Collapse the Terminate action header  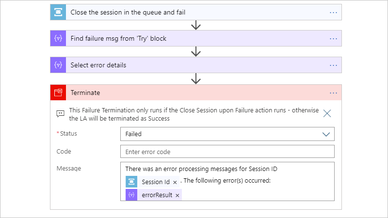tap(194, 93)
